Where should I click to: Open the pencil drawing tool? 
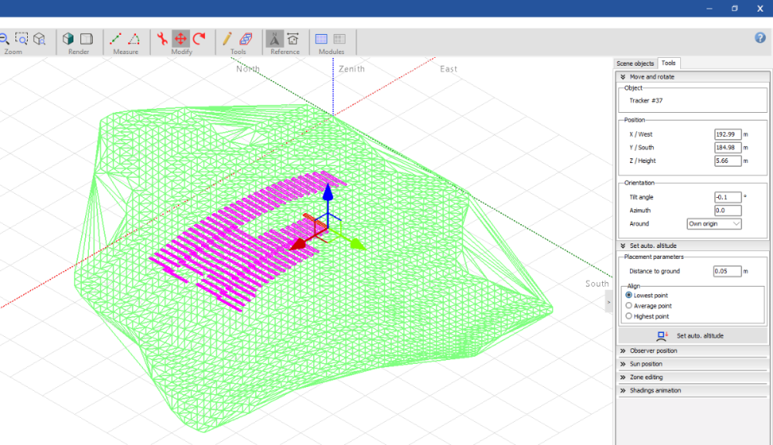pos(227,39)
